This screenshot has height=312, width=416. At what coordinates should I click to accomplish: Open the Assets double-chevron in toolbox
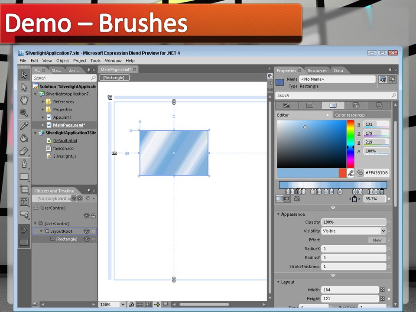tap(24, 230)
